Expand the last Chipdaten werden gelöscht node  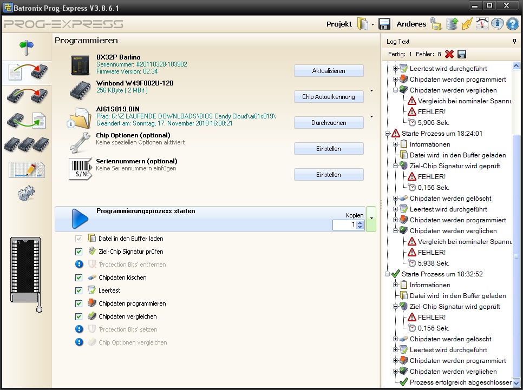pos(395,339)
